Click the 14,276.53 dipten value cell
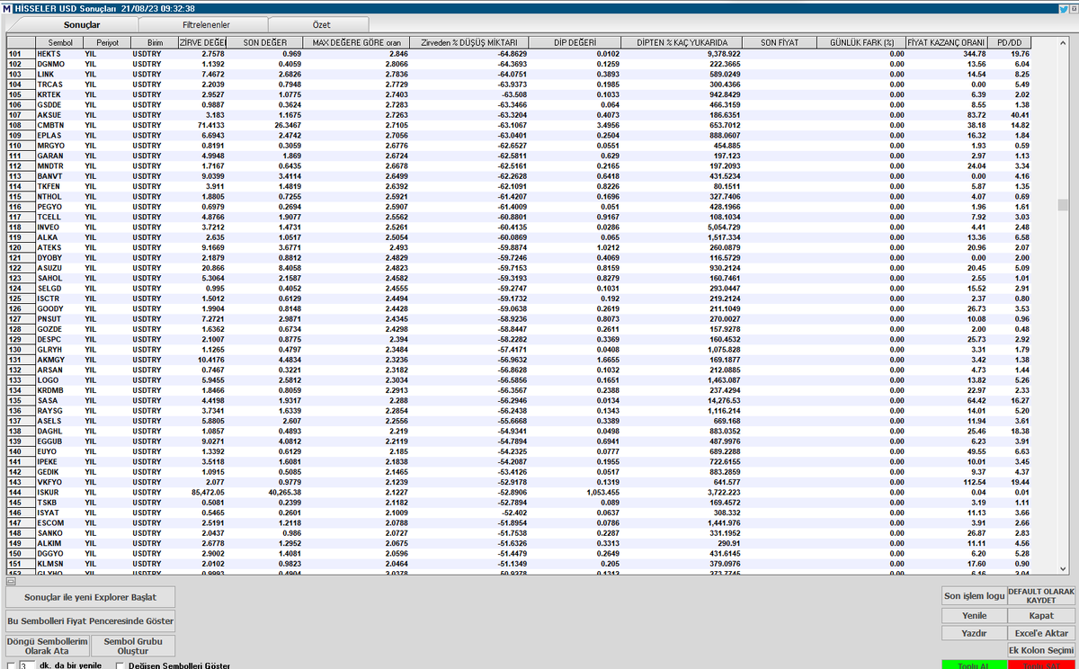The width and height of the screenshot is (1079, 669). pyautogui.click(x=681, y=400)
